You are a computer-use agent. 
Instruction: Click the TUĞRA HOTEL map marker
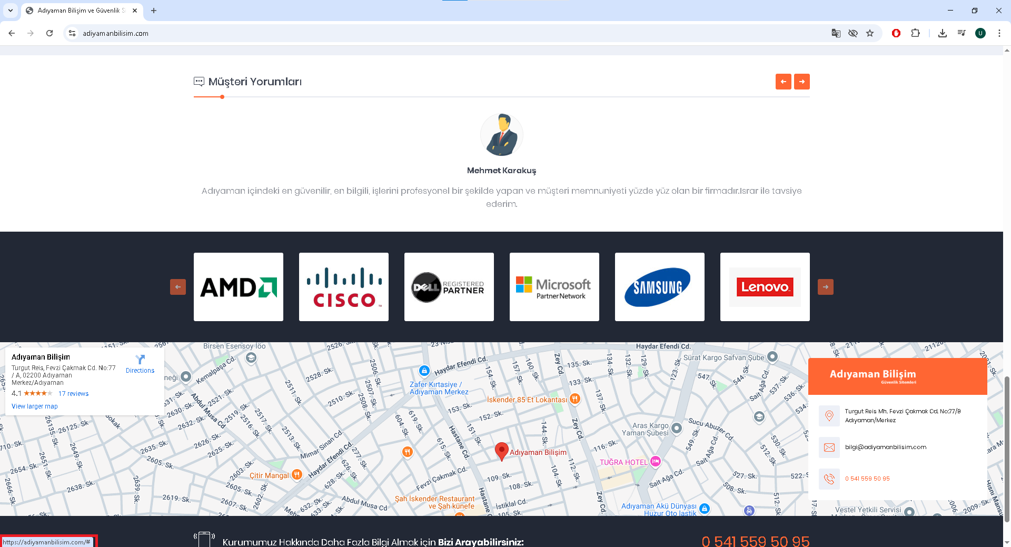click(x=655, y=462)
